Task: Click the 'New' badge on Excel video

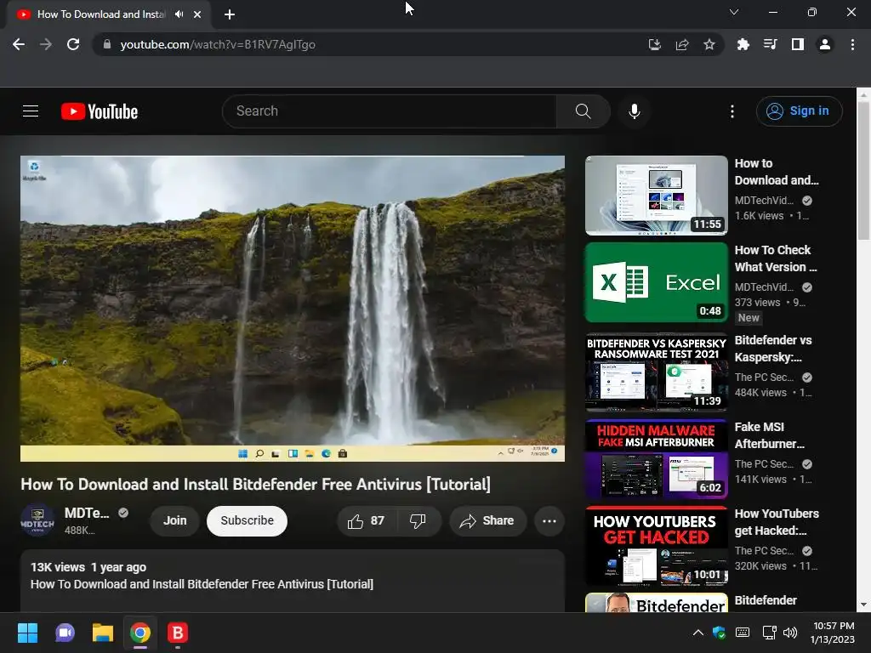Action: pyautogui.click(x=749, y=318)
